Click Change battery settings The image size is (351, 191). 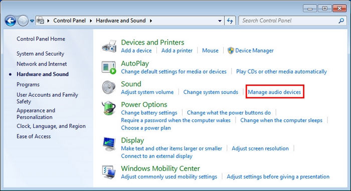tap(149, 112)
